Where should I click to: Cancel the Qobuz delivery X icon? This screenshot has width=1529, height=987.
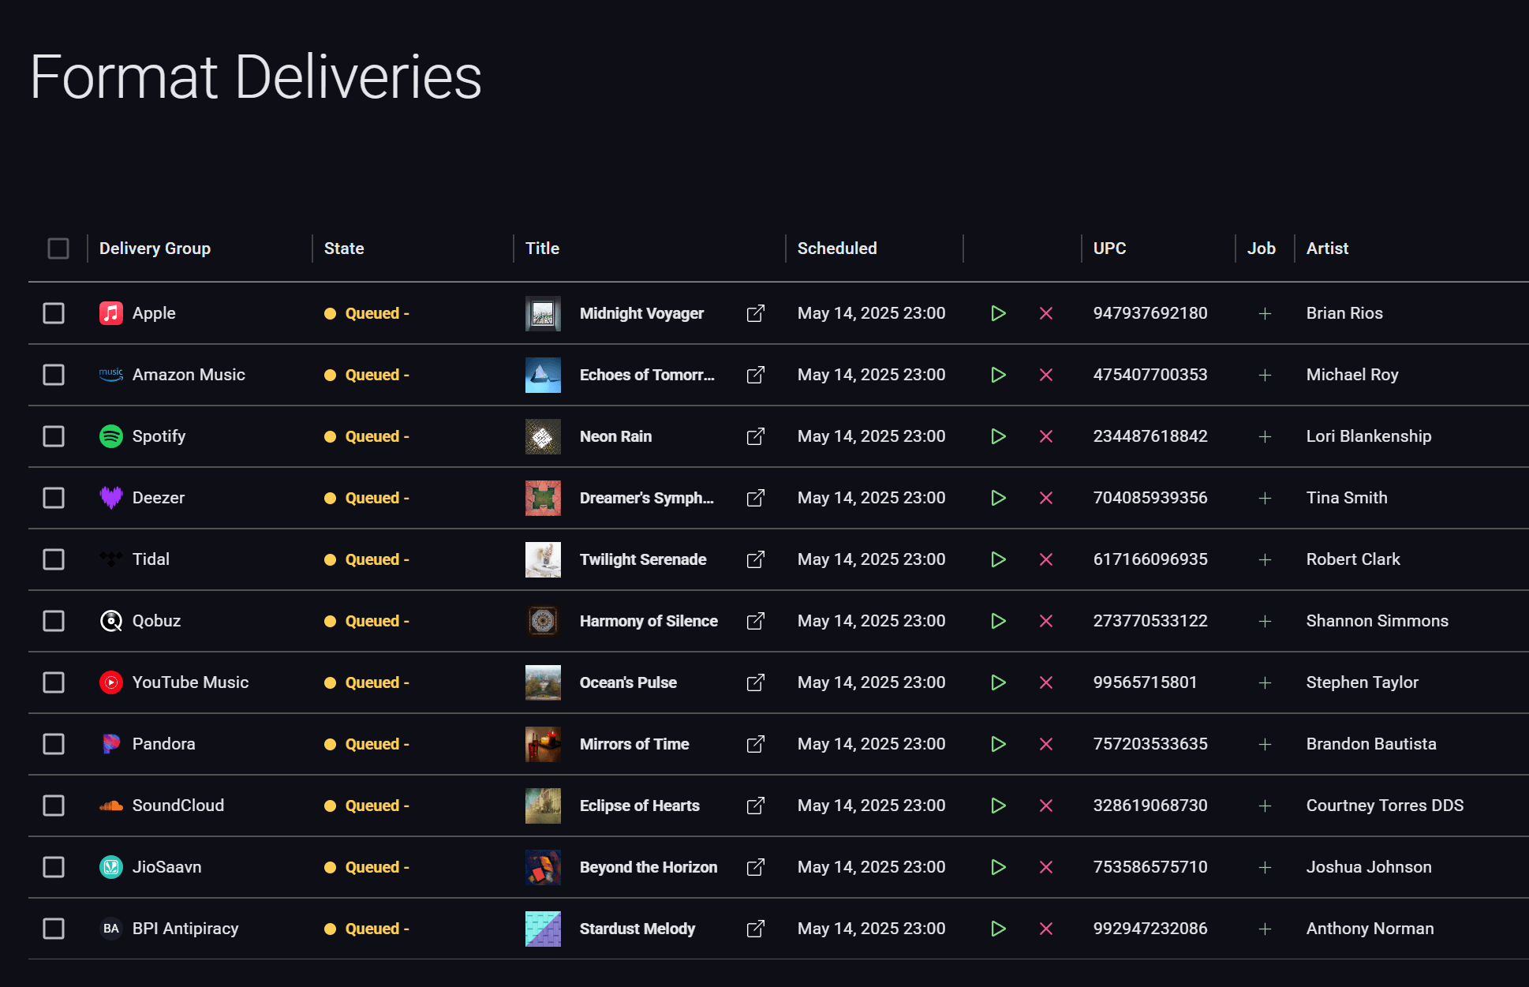[x=1046, y=621]
